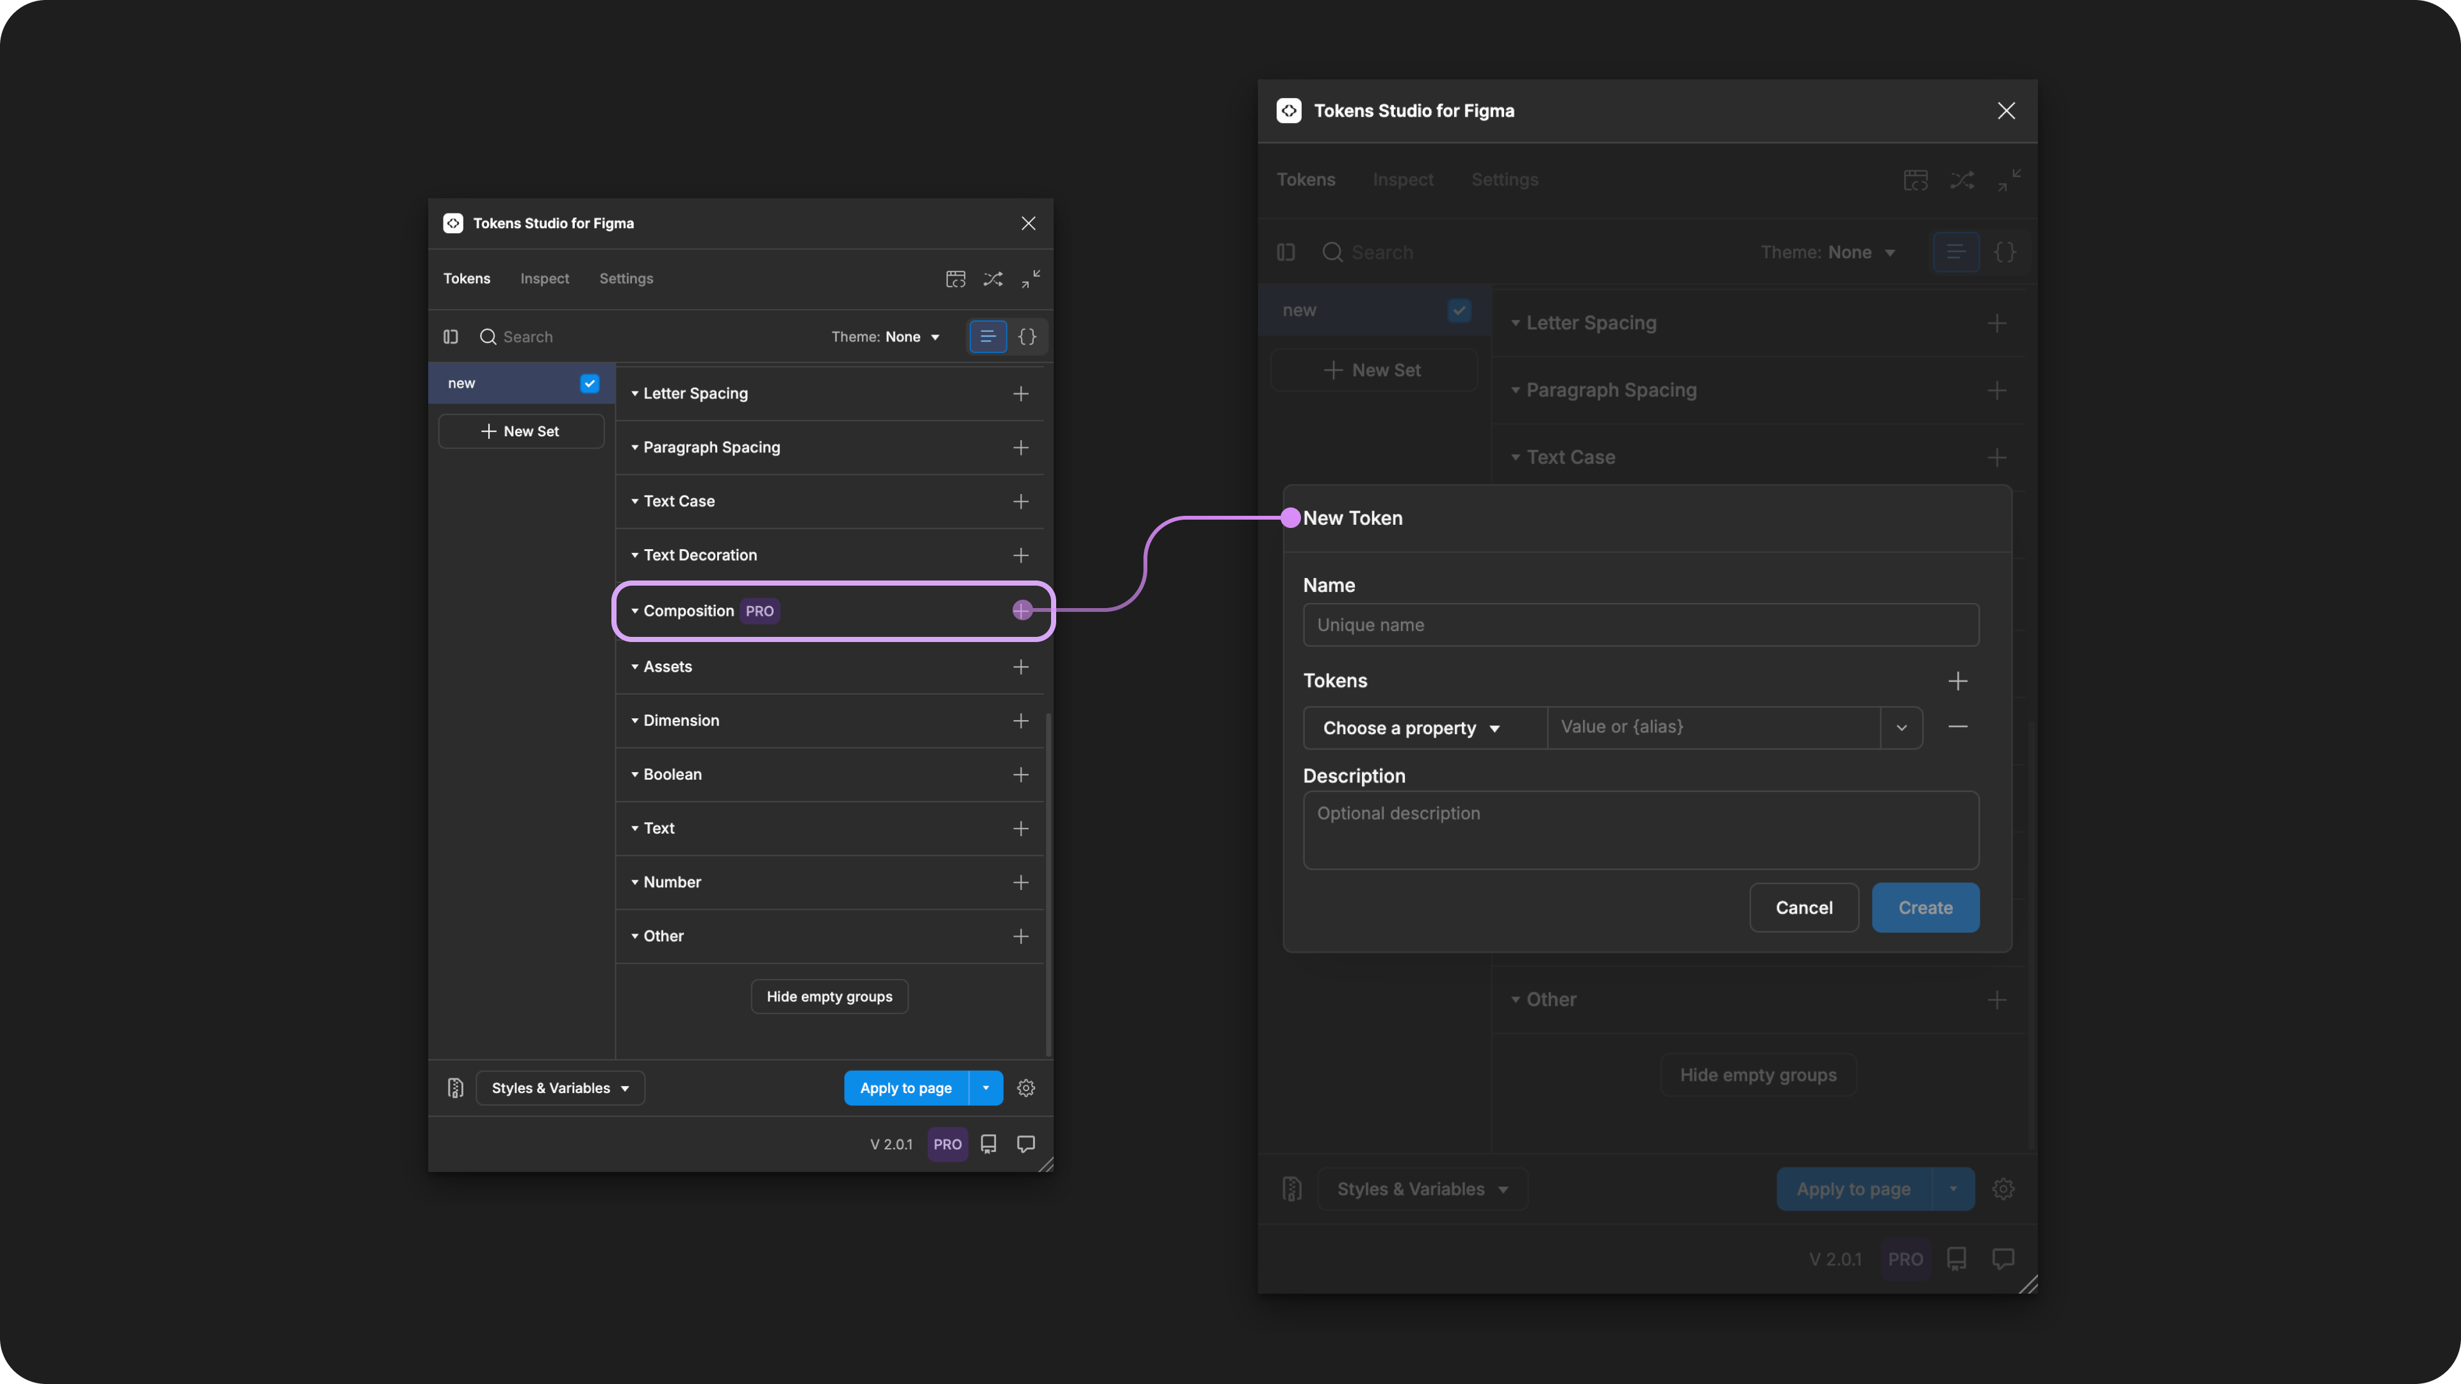This screenshot has height=1384, width=2461.
Task: Collapse the Number group in left window
Action: click(634, 882)
